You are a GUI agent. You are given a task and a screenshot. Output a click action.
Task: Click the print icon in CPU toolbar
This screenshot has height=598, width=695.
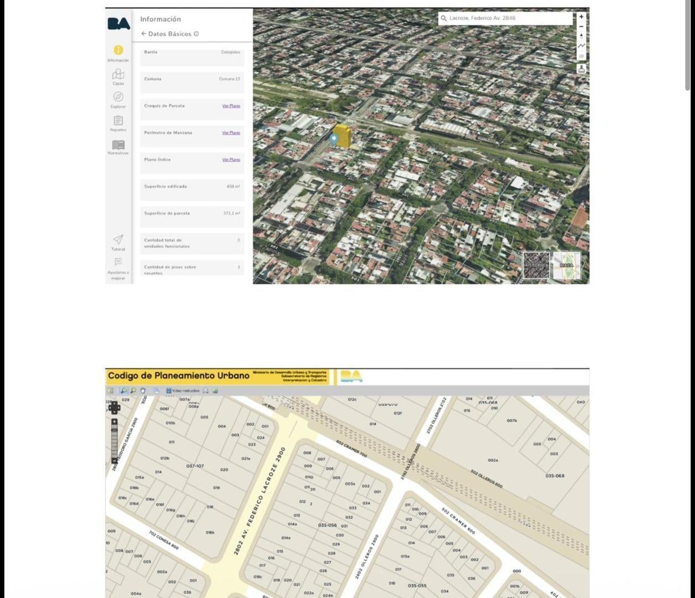click(x=156, y=391)
